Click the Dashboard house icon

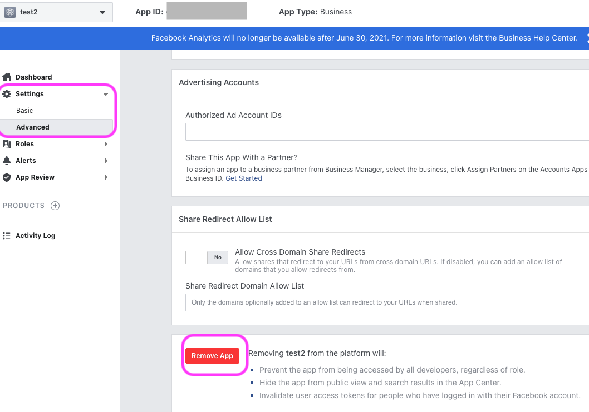(x=7, y=77)
